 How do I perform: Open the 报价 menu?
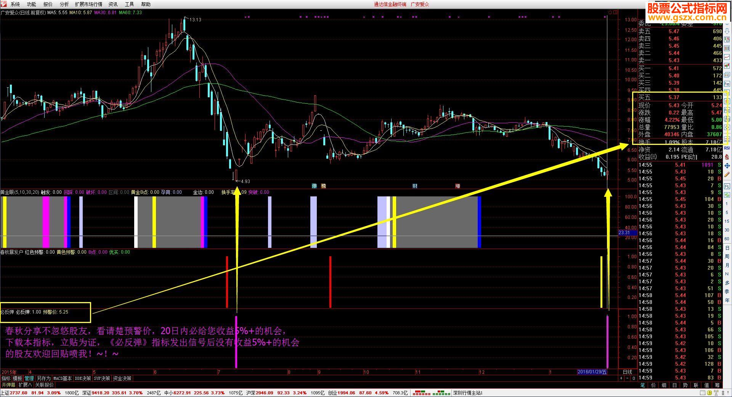(48, 4)
